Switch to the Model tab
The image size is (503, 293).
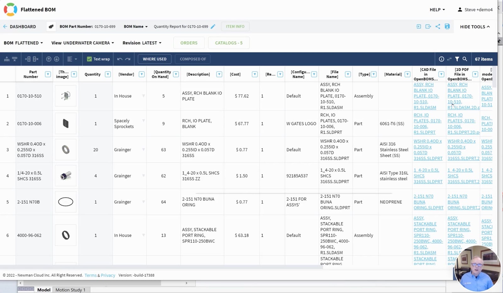[x=44, y=290]
